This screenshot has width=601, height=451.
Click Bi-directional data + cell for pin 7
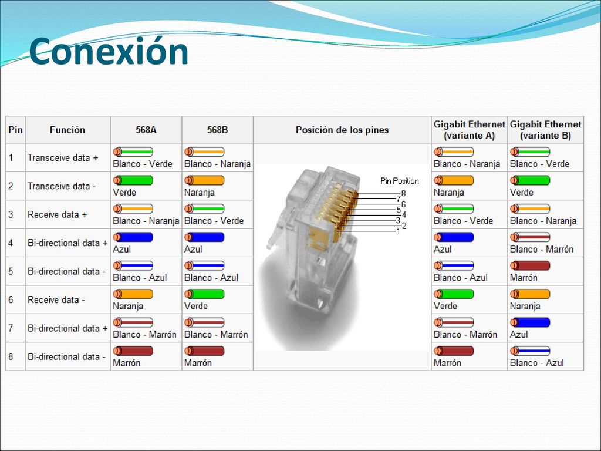[x=67, y=328]
